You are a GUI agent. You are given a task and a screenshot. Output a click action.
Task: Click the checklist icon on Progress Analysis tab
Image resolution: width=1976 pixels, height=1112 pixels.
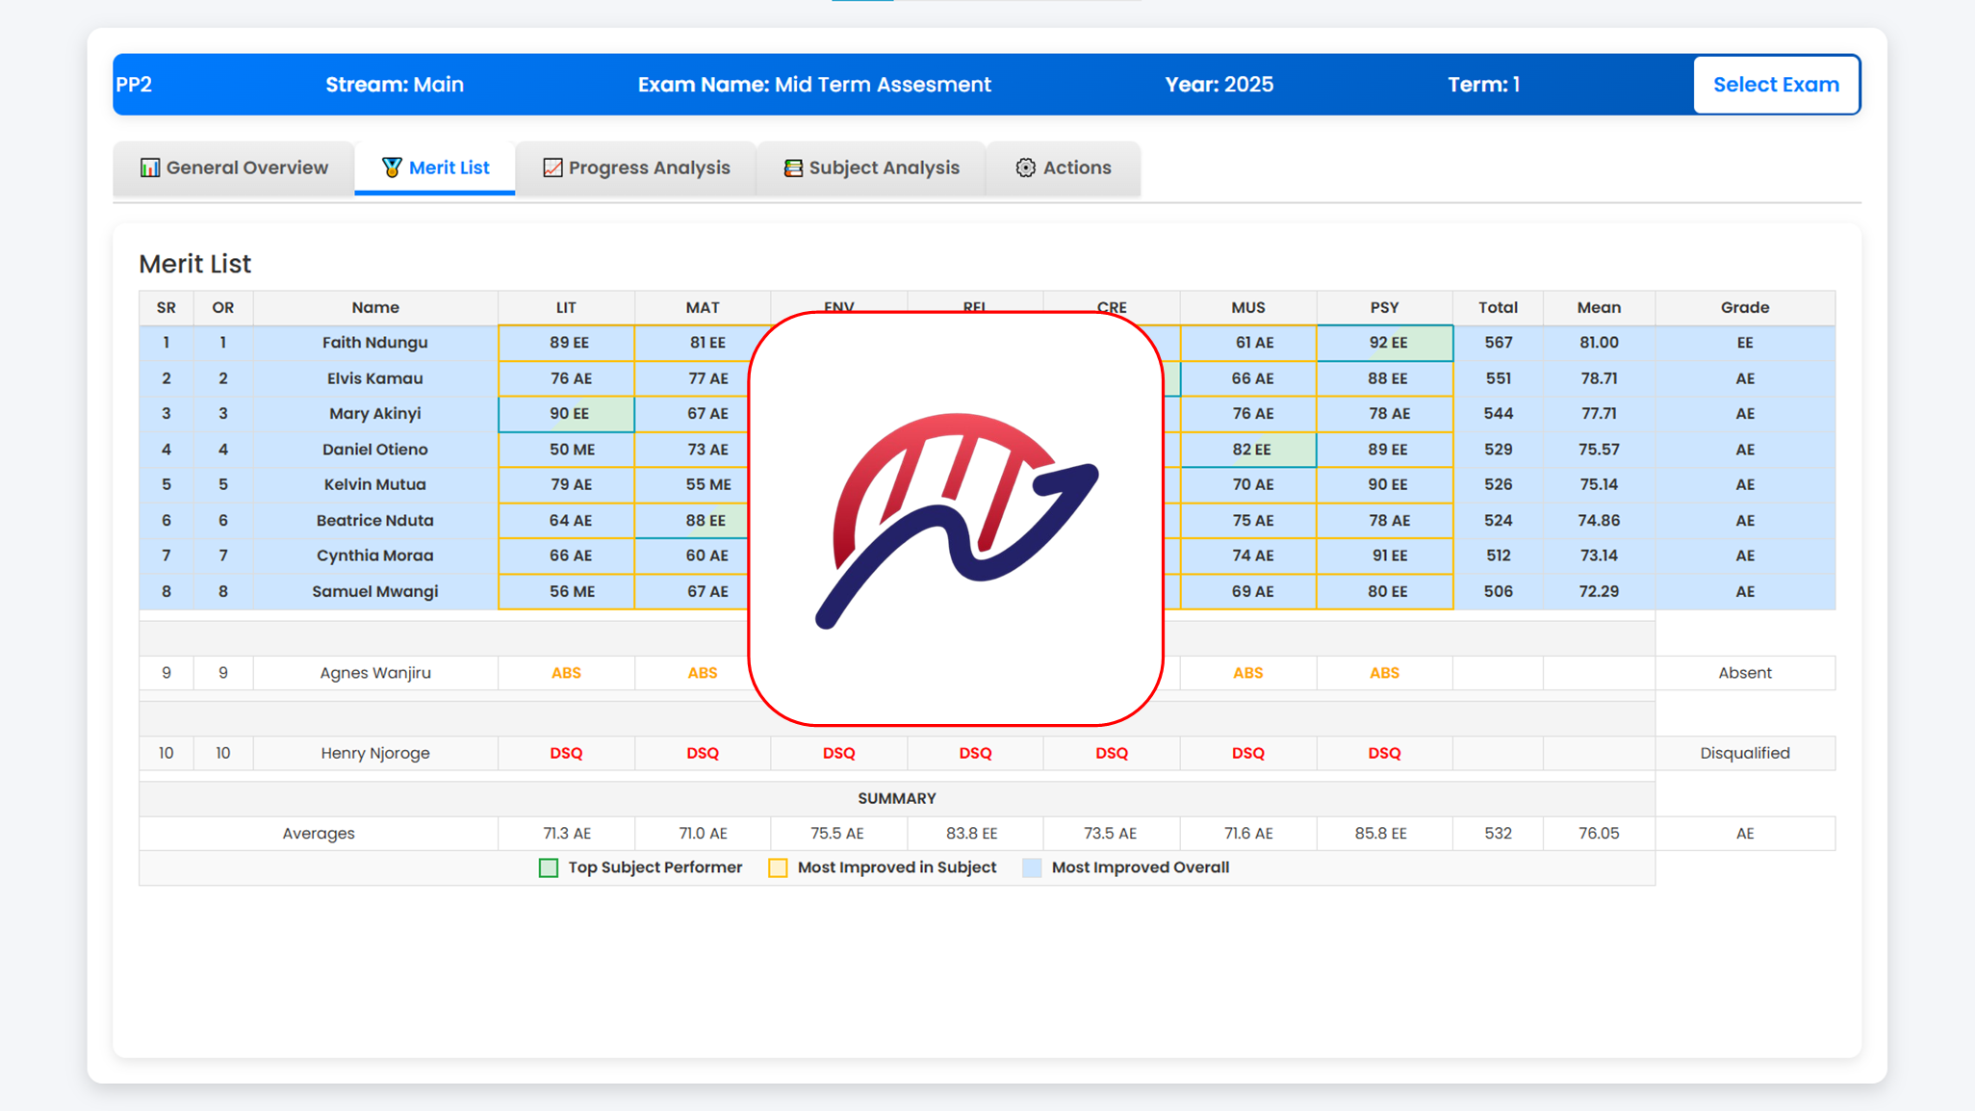tap(551, 167)
